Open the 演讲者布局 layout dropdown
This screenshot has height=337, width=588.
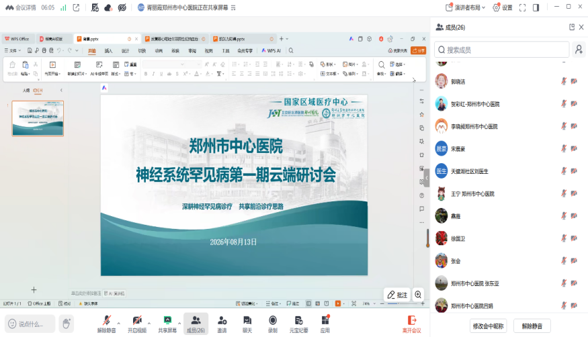coord(466,7)
